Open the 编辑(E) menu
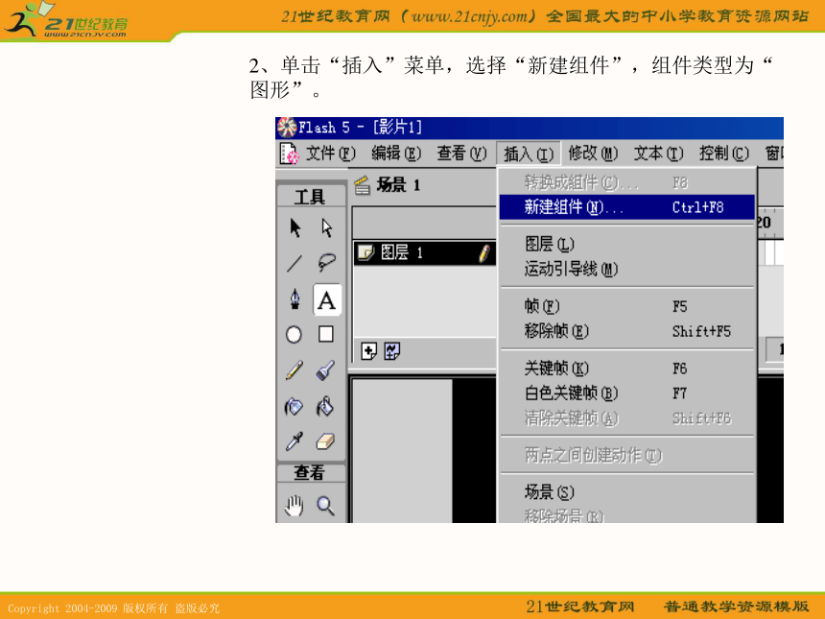The width and height of the screenshot is (825, 619). (396, 154)
